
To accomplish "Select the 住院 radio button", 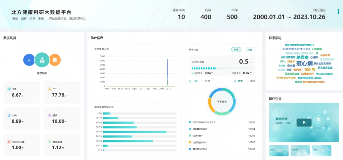I will (x=203, y=81).
